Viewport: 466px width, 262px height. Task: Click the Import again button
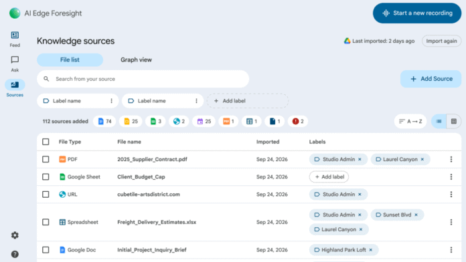click(441, 41)
